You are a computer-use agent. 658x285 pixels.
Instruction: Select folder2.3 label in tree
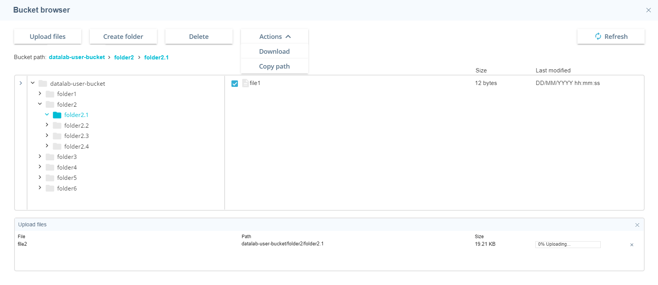point(76,136)
